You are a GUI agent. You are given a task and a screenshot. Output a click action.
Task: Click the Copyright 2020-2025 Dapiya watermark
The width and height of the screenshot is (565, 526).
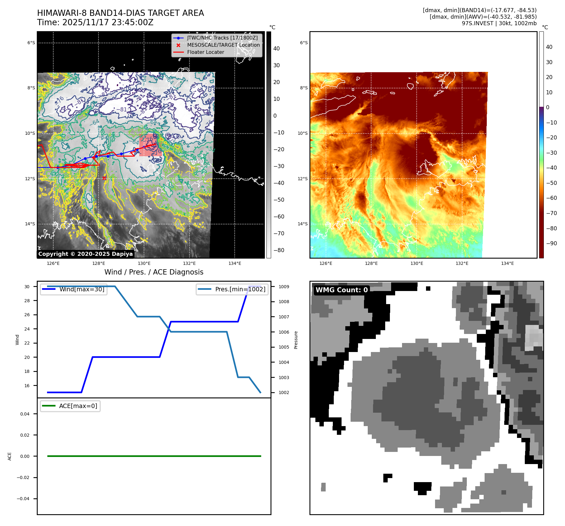85,254
